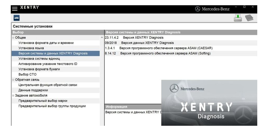
Task: Click the 1.3.4.1 ASAM (CAESAR) row
Action: 181,48
